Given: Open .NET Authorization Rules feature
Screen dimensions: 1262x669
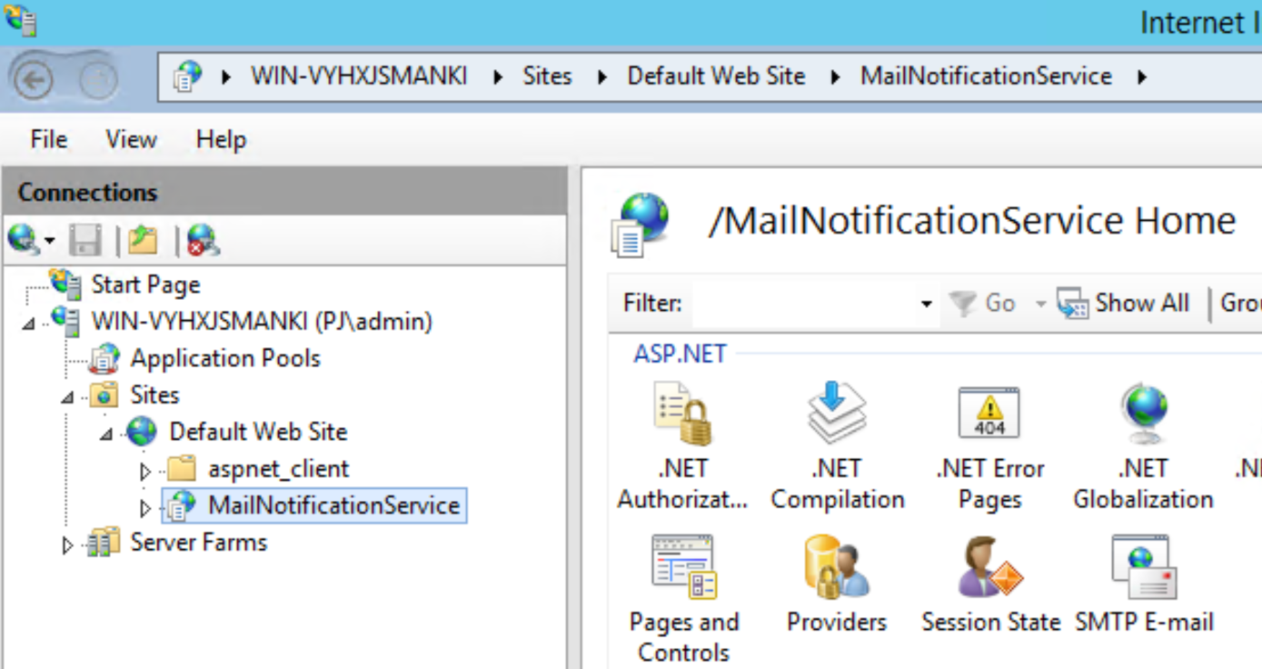Looking at the screenshot, I should click(682, 446).
